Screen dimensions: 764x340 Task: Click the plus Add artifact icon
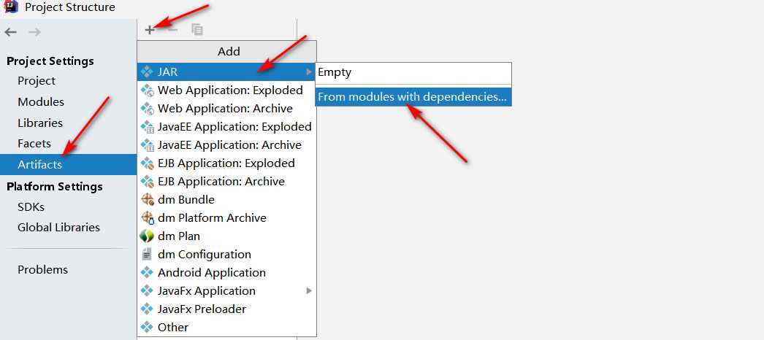(149, 30)
